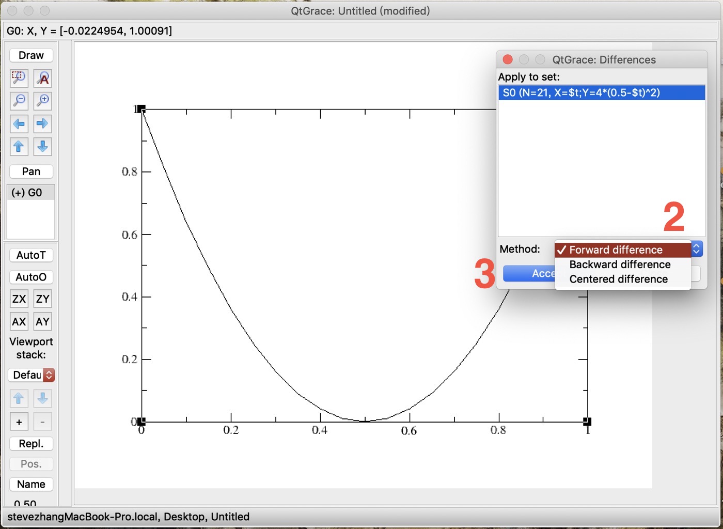Click the Draw button
Image resolution: width=723 pixels, height=529 pixels.
point(31,55)
